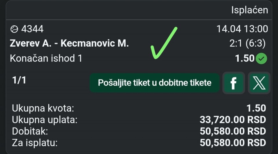
Task: Click the Ukupna uplata label
Action: (x=45, y=120)
